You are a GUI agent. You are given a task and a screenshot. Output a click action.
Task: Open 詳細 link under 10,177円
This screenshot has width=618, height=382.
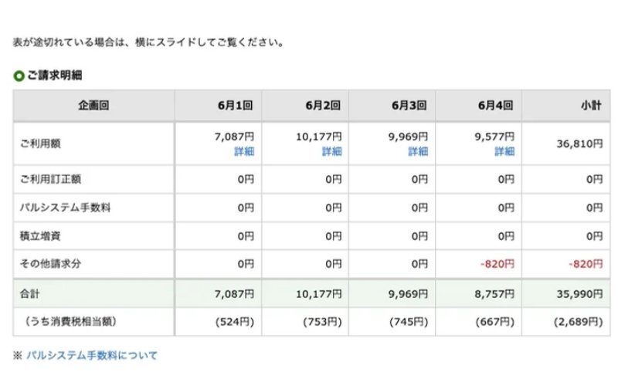tap(332, 151)
